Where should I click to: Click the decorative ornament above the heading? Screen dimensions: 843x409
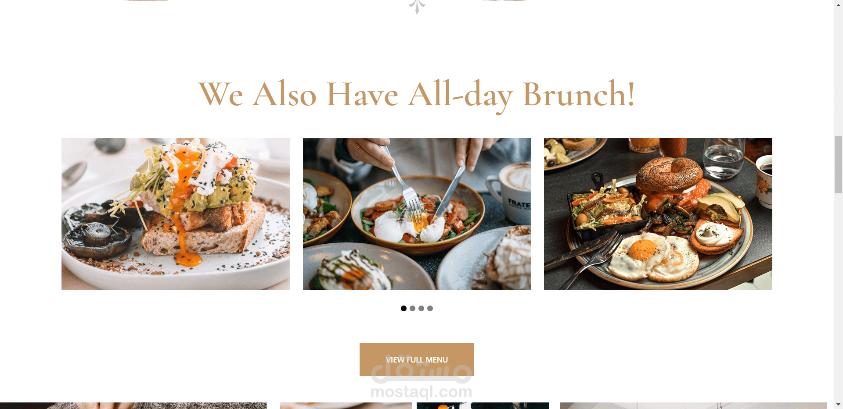(x=417, y=7)
